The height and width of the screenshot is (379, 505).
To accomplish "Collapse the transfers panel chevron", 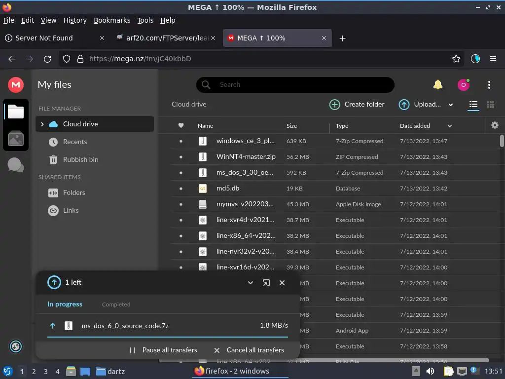I will click(250, 283).
